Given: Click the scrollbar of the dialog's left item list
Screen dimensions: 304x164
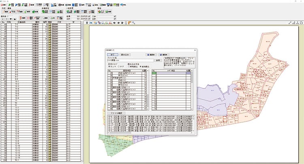Looking at the screenshot, I should (x=148, y=90).
